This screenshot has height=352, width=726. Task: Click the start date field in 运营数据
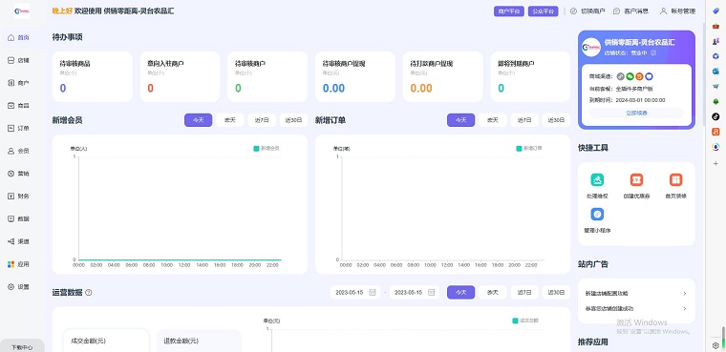(355, 292)
